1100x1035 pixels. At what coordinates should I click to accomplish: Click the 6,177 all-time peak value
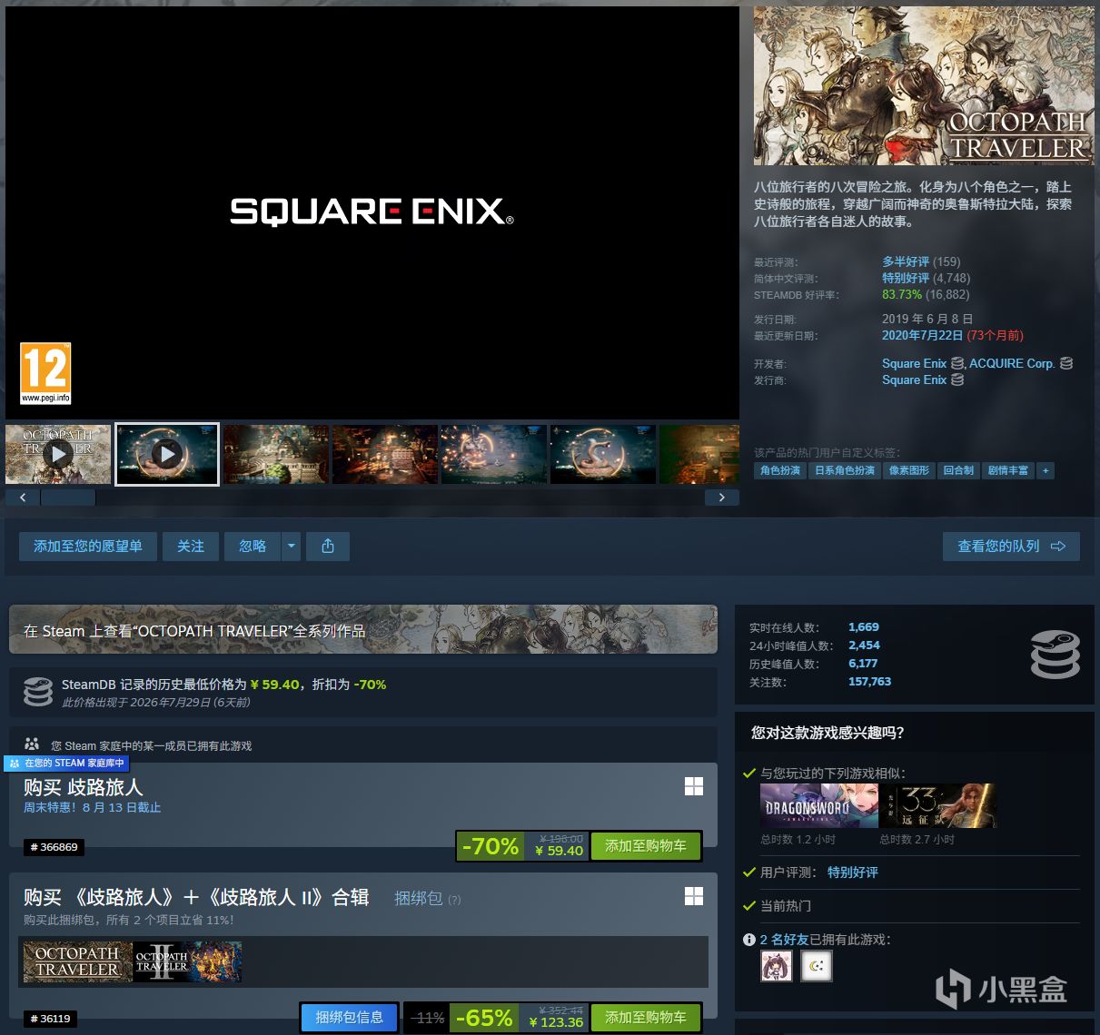863,664
